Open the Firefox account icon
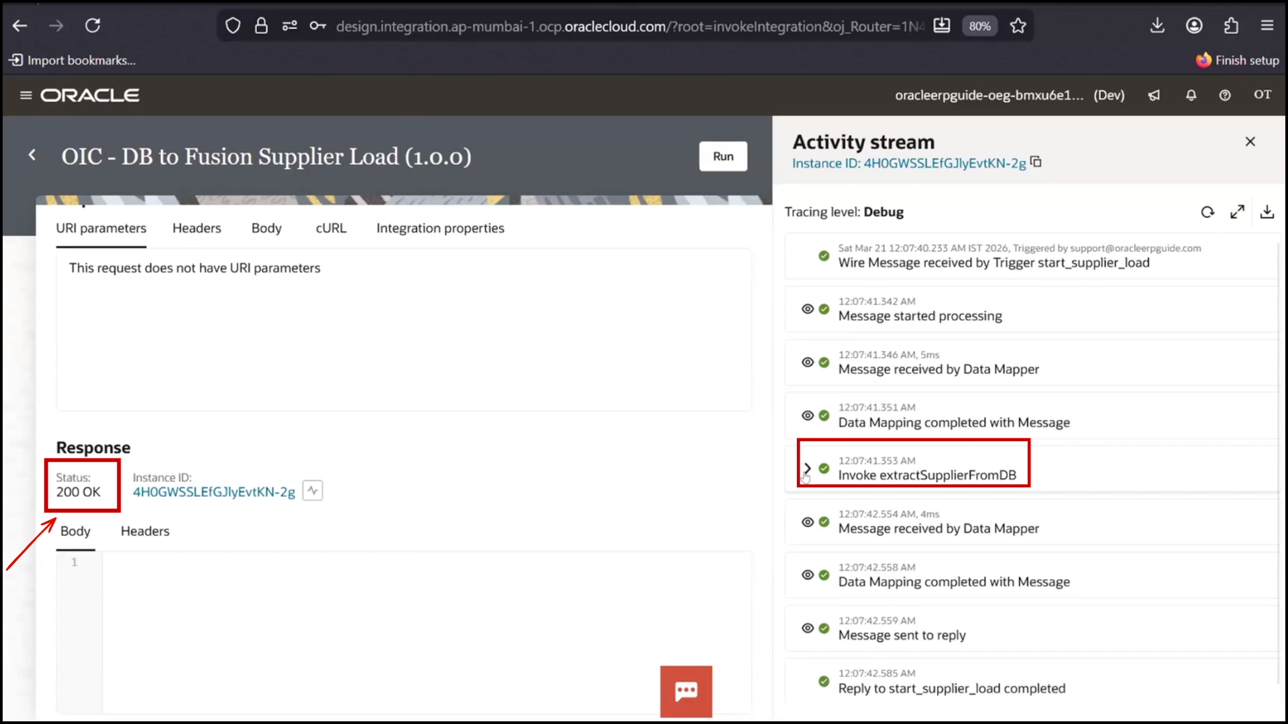The width and height of the screenshot is (1288, 724). click(1194, 25)
